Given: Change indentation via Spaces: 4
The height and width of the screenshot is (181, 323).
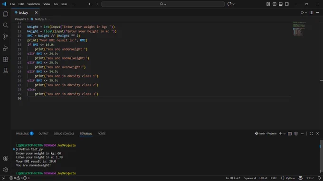Looking at the screenshot, I should tap(250, 178).
